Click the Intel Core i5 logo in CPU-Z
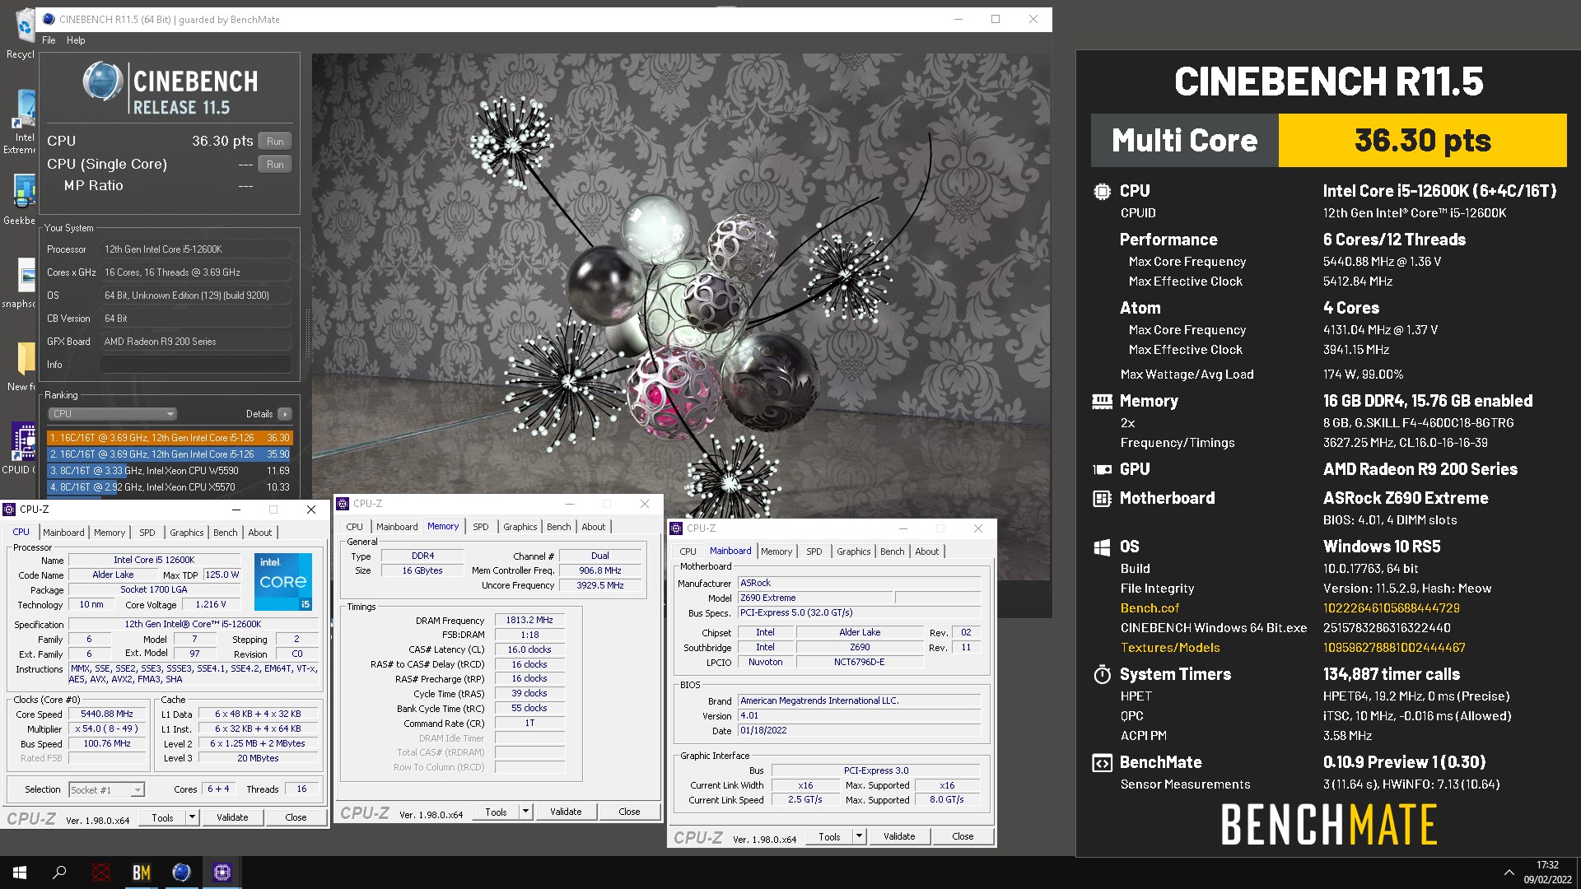The image size is (1581, 889). coord(282,581)
